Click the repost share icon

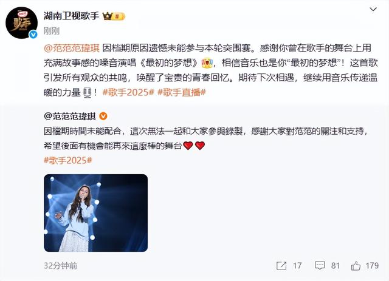point(281,266)
